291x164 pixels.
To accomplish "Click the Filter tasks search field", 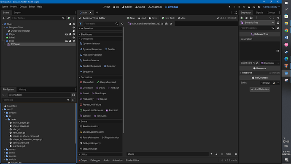I will 101,24.
